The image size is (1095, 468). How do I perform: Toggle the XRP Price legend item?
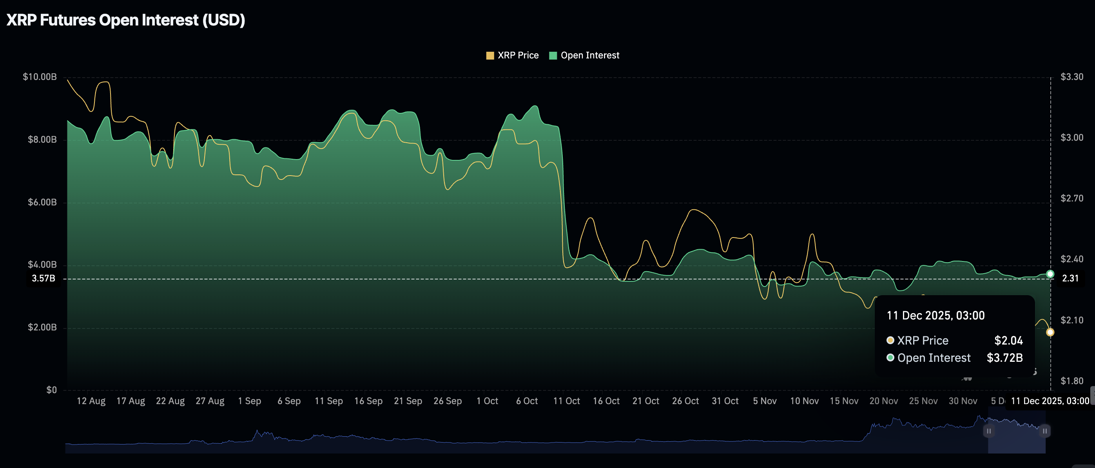click(512, 55)
